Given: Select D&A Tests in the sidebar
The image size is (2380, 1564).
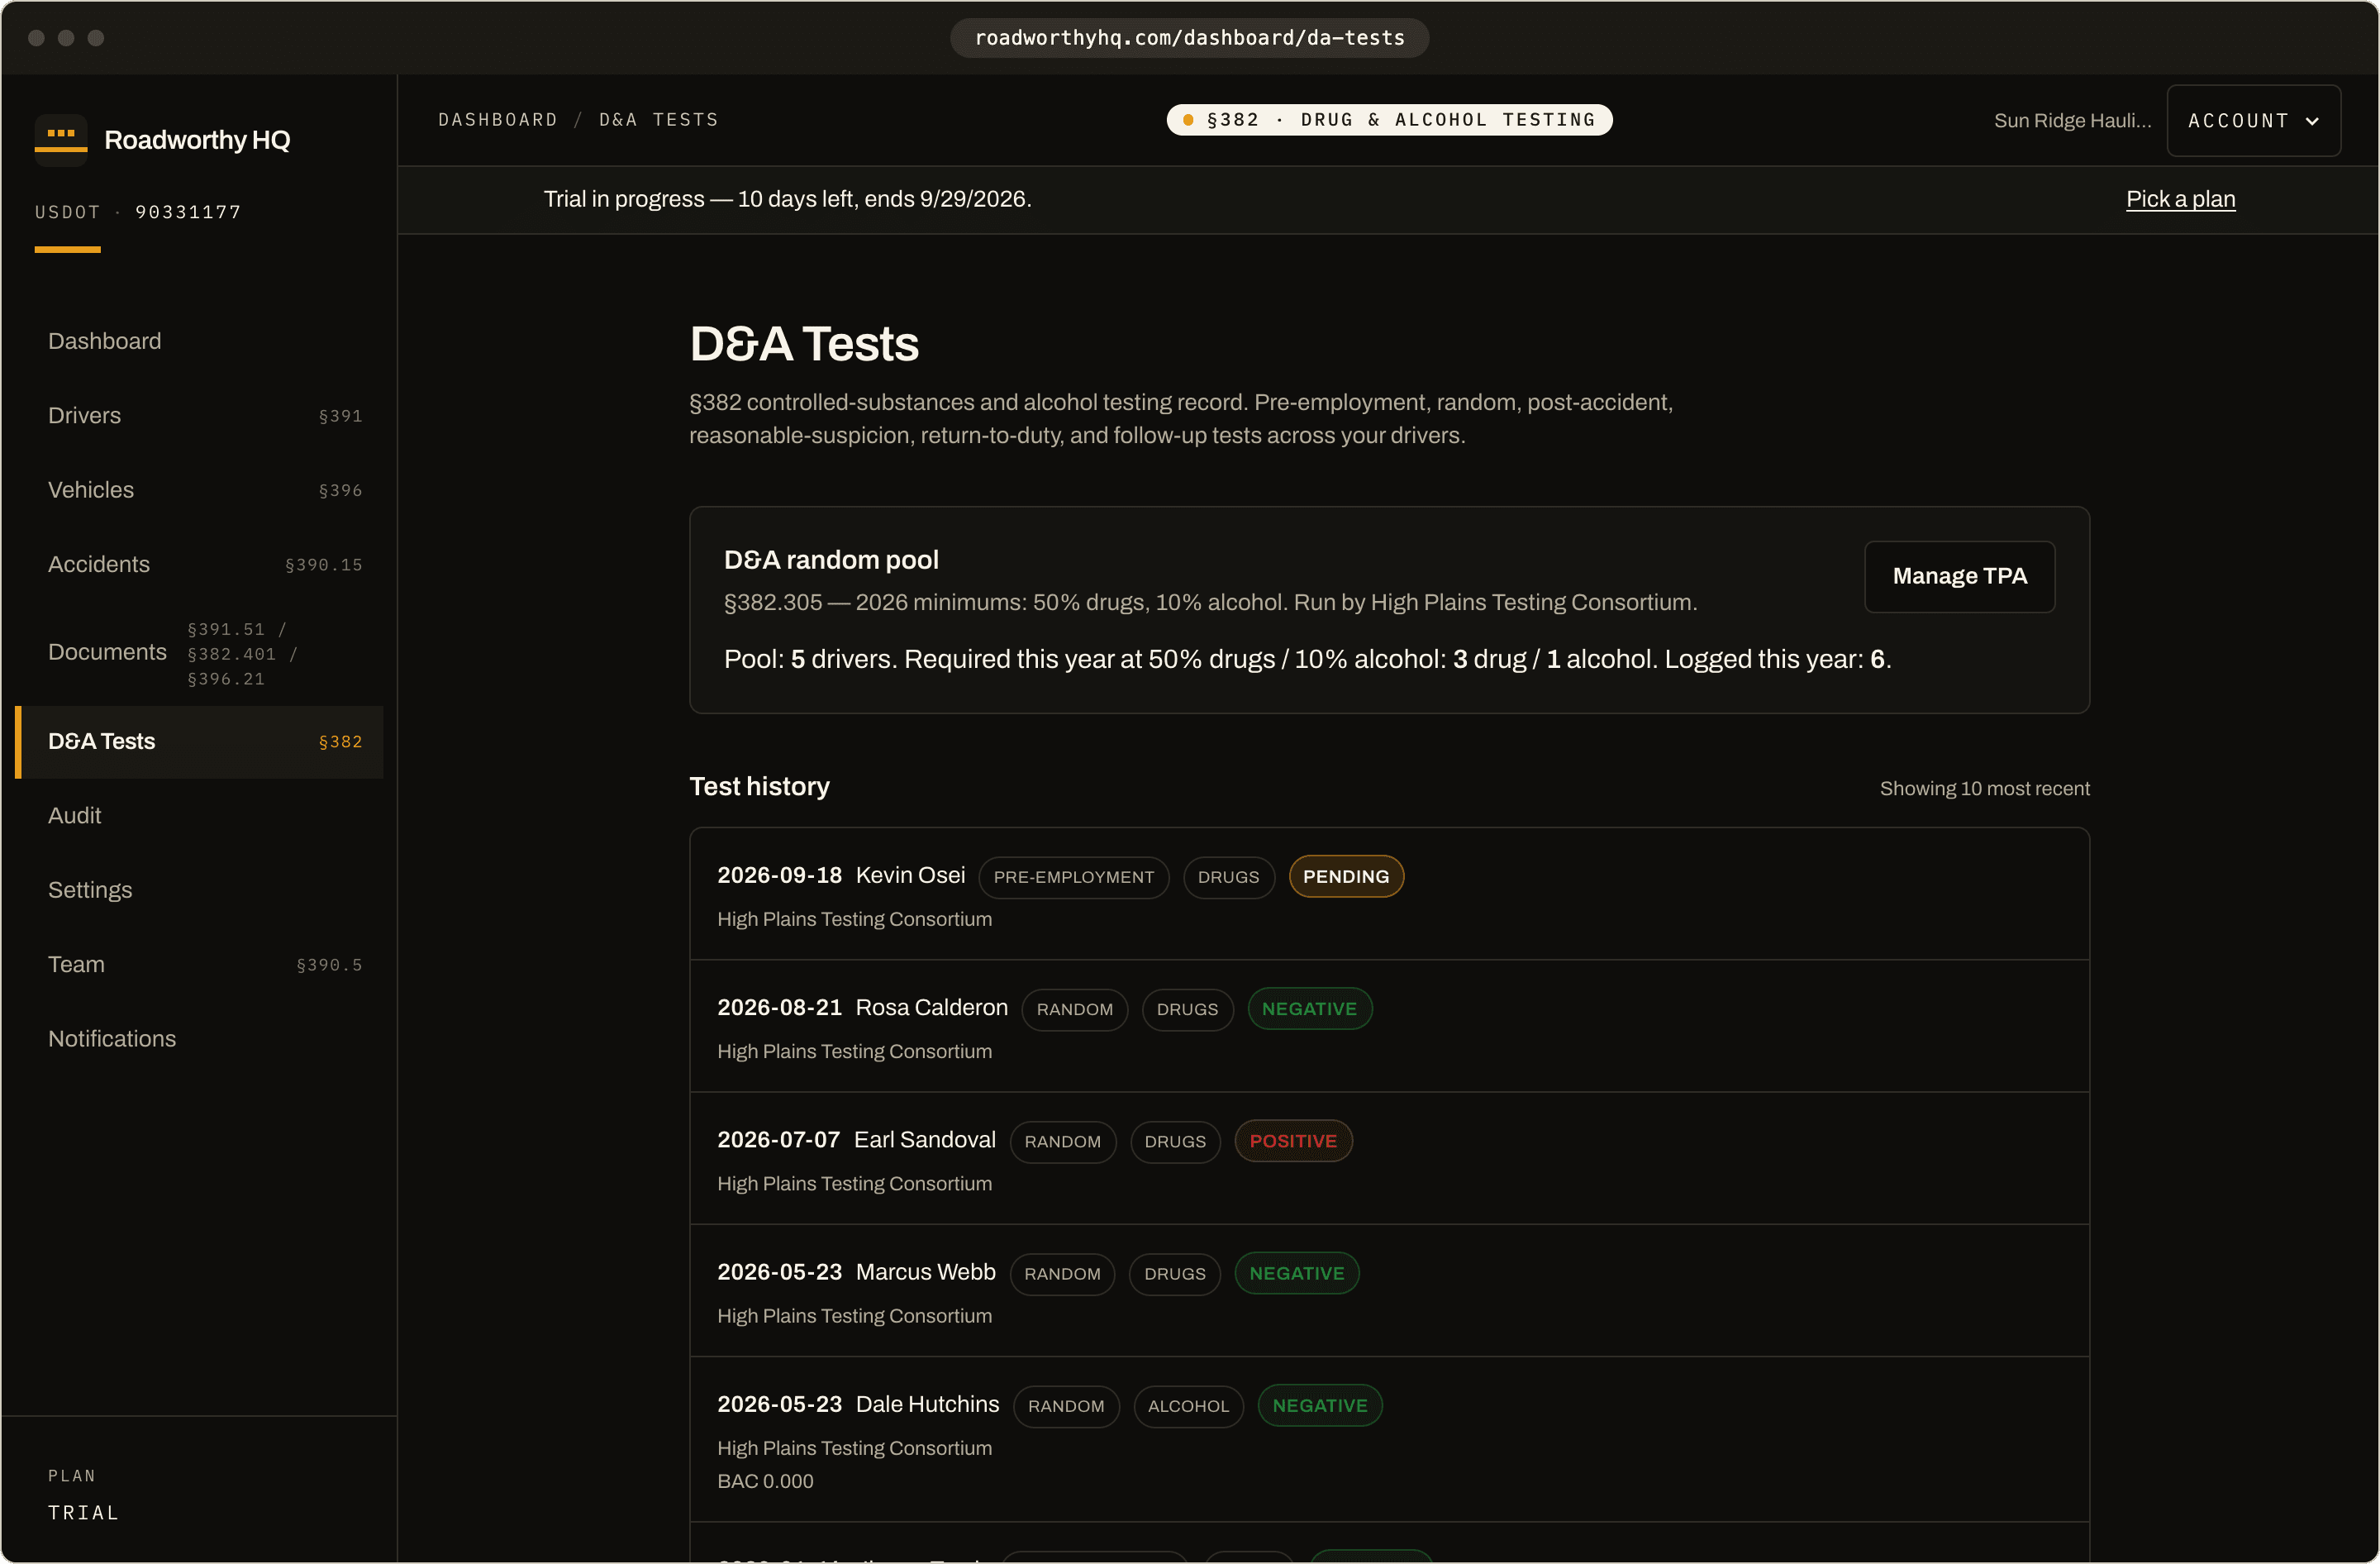Looking at the screenshot, I should (199, 742).
